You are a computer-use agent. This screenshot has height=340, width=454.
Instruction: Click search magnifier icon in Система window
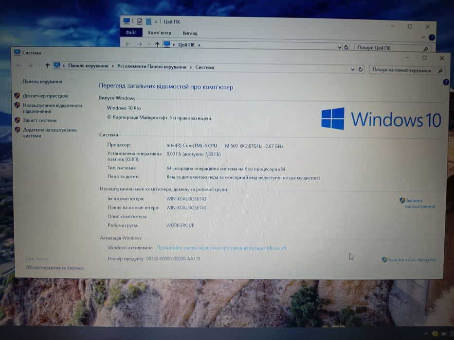point(440,71)
